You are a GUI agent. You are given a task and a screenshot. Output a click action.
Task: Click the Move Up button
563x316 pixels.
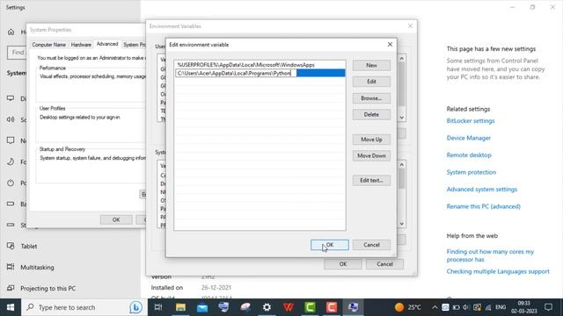371,140
